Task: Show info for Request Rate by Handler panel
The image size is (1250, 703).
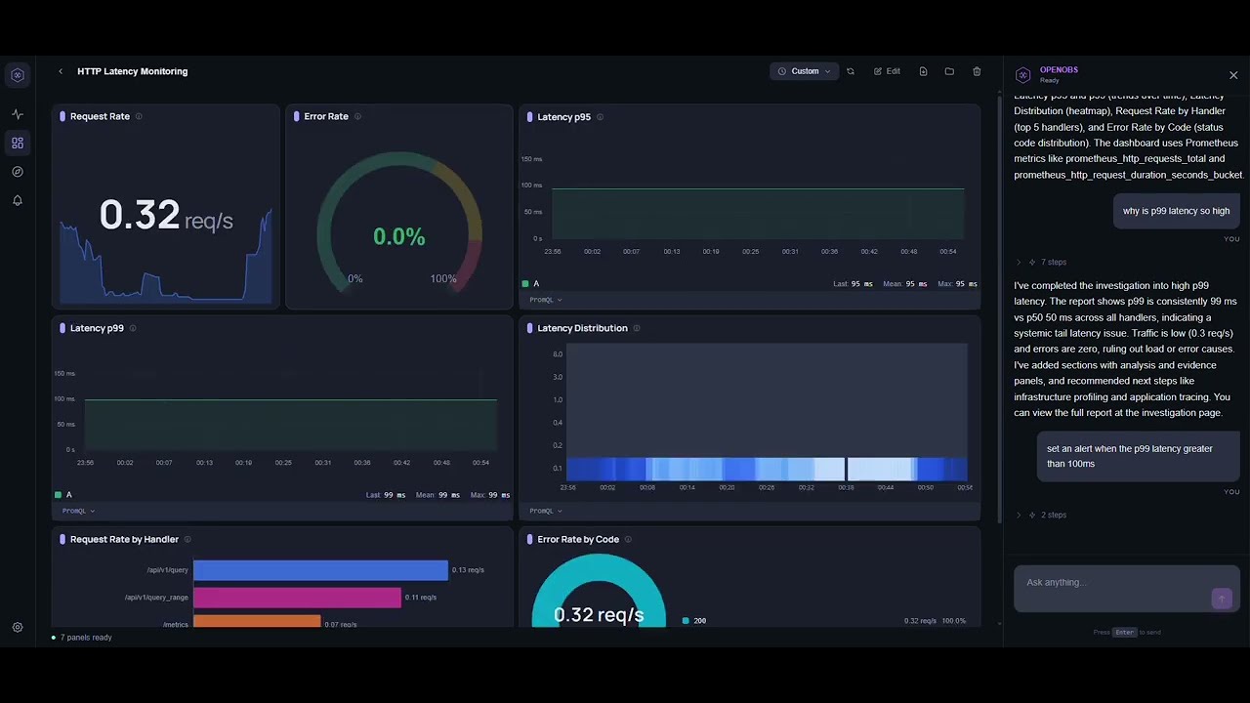Action: click(x=187, y=539)
